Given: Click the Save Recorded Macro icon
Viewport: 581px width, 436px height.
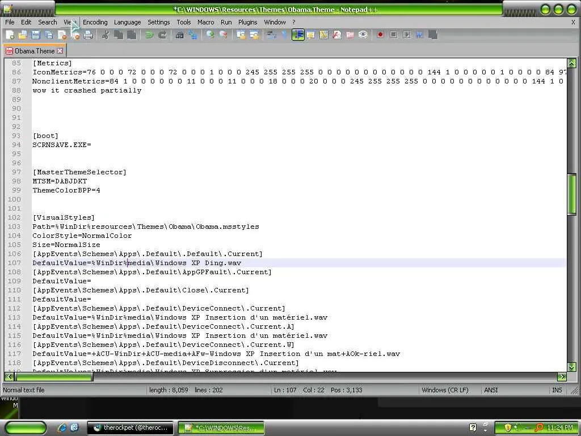Looking at the screenshot, I should pos(433,35).
